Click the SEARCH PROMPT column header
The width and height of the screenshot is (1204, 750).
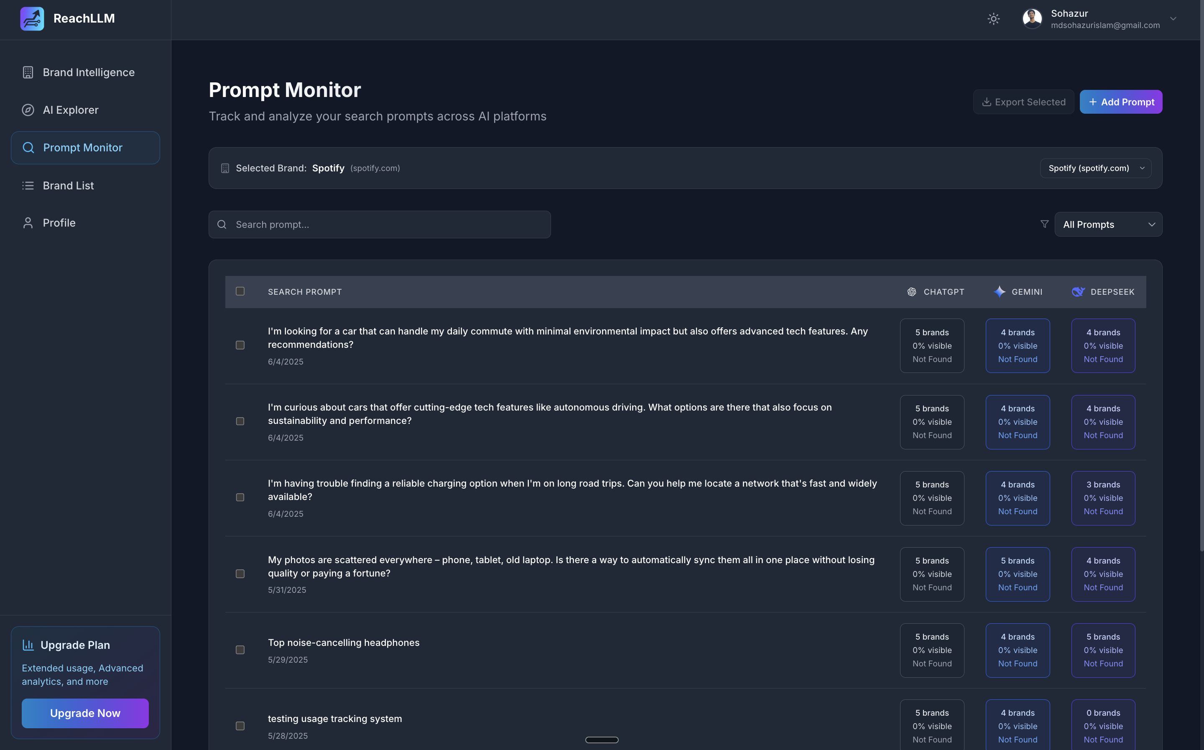(304, 292)
